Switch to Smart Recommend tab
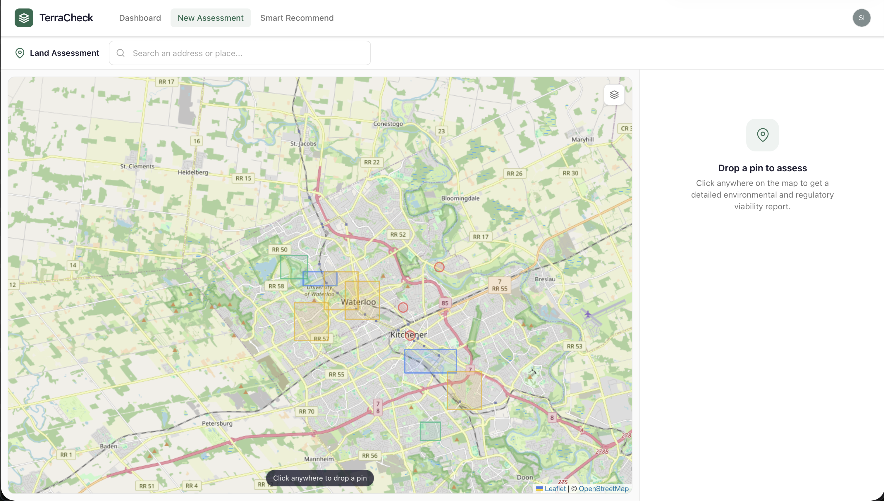884x501 pixels. tap(297, 18)
